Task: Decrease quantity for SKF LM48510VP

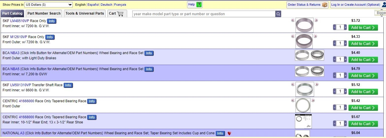Action: coord(334,27)
